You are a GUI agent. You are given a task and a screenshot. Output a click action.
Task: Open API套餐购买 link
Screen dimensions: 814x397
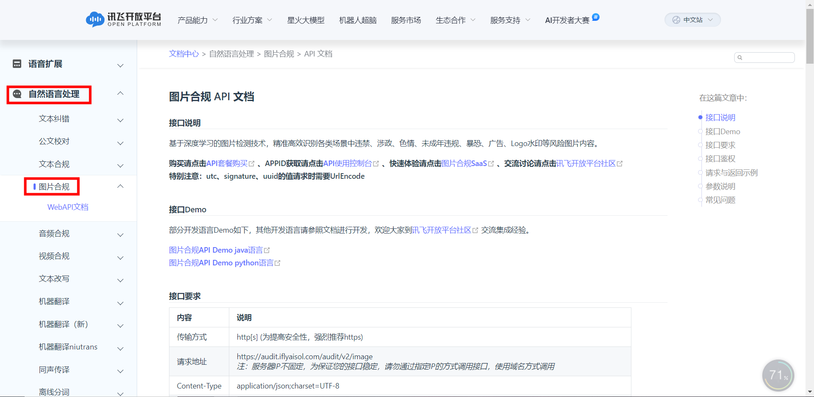(227, 163)
